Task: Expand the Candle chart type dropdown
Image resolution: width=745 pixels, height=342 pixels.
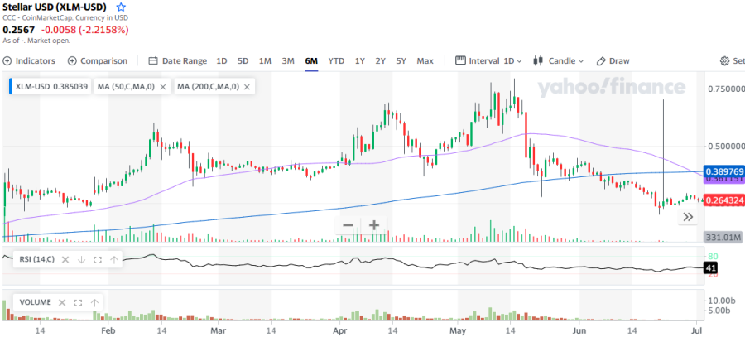Action: click(558, 60)
